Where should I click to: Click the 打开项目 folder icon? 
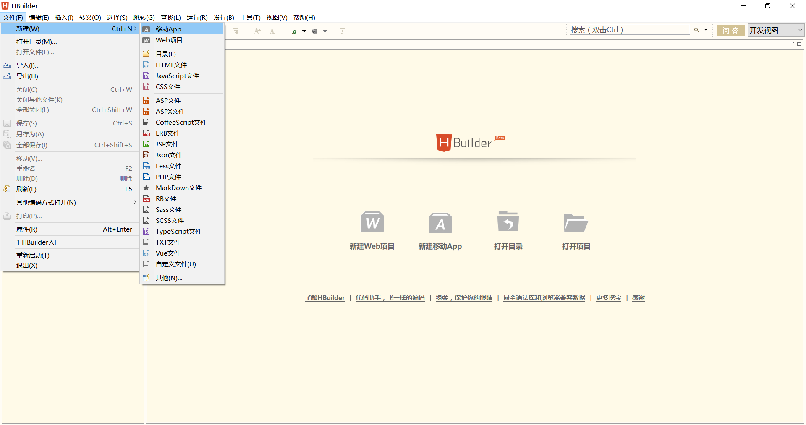click(x=576, y=222)
